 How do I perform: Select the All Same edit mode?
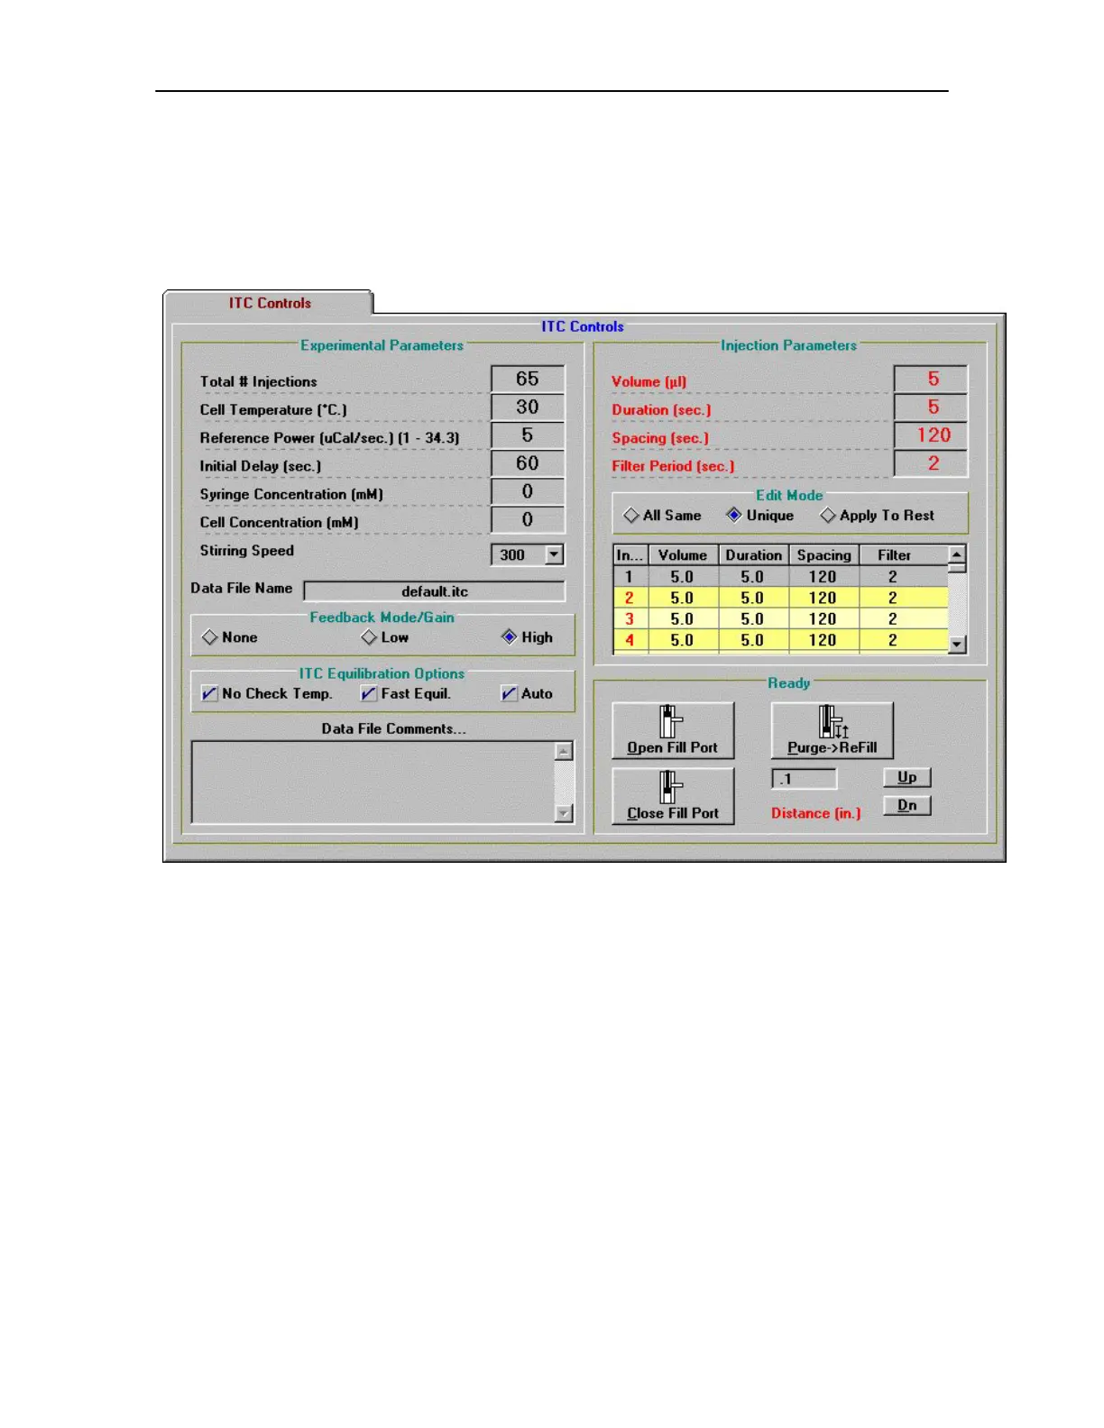click(x=663, y=516)
